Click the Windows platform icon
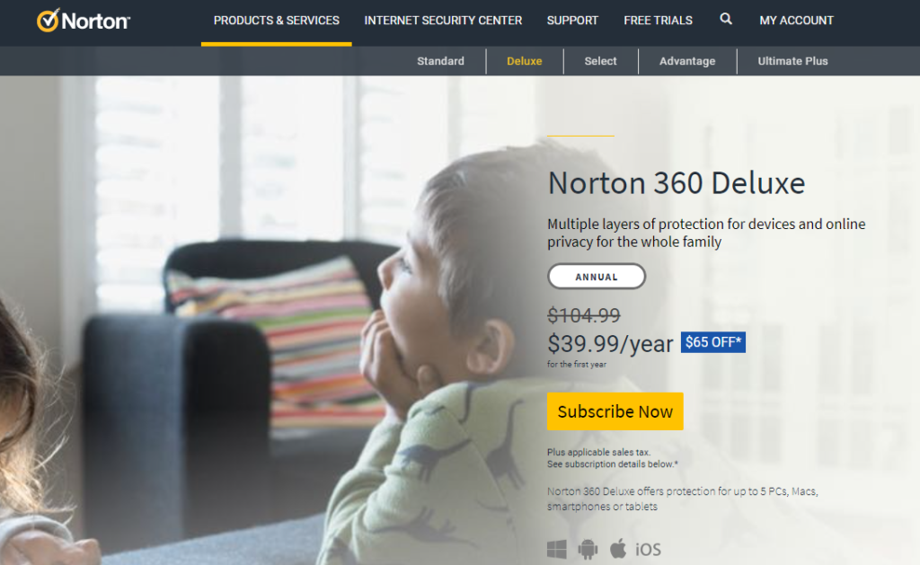 pyautogui.click(x=557, y=549)
